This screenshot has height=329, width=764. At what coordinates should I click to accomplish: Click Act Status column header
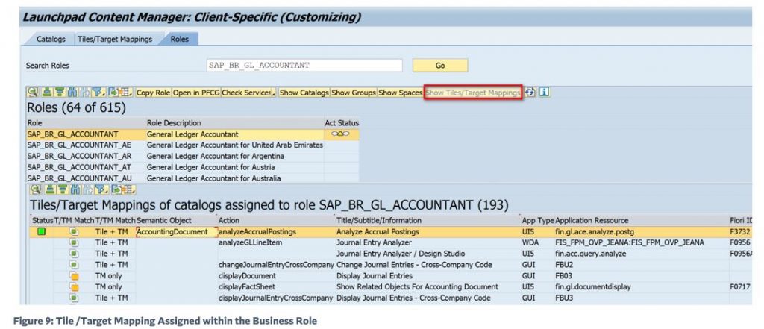point(342,123)
